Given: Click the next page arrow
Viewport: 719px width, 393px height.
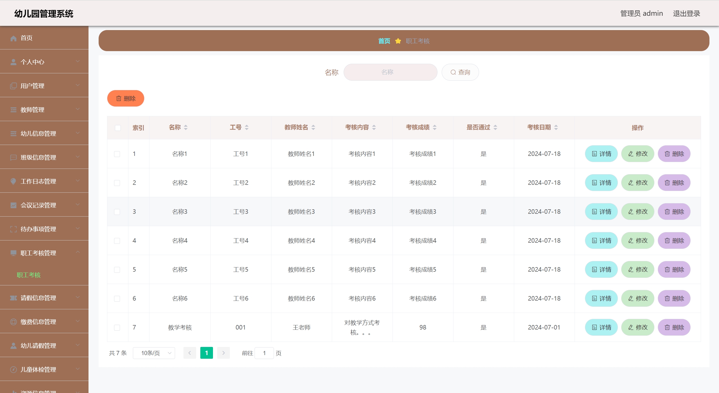Looking at the screenshot, I should [223, 353].
